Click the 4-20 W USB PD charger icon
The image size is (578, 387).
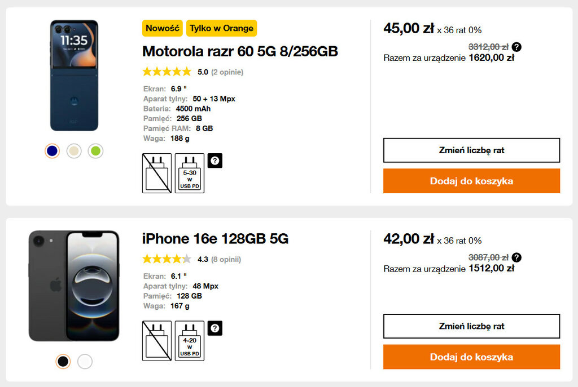click(x=190, y=340)
